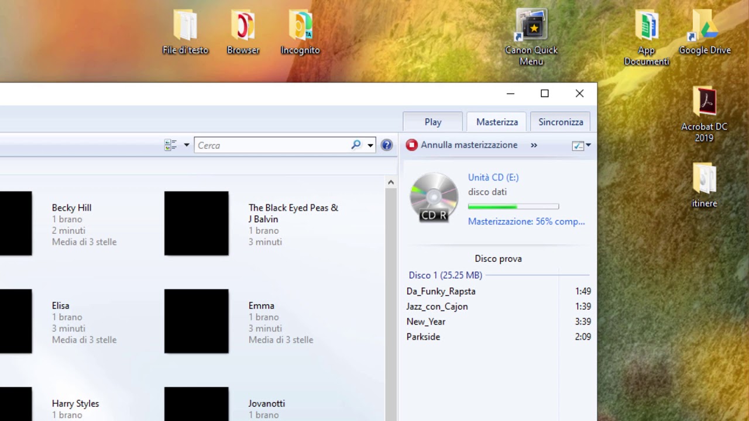Click the Jovanotti album art thumbnail
Viewport: 749px width, 421px height.
197,404
